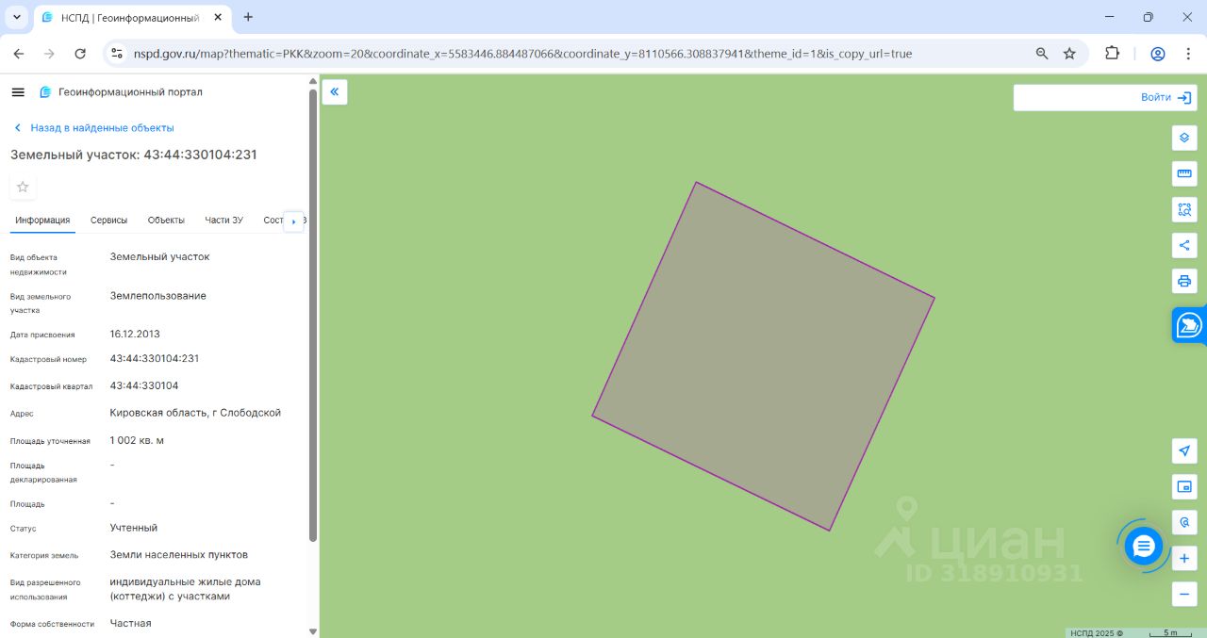Switch to the Объекты tab

tap(166, 221)
